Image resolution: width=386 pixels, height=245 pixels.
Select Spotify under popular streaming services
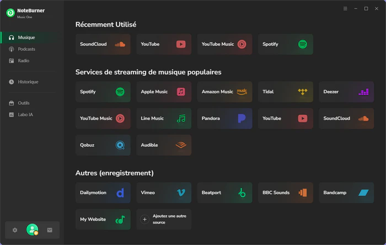point(103,92)
